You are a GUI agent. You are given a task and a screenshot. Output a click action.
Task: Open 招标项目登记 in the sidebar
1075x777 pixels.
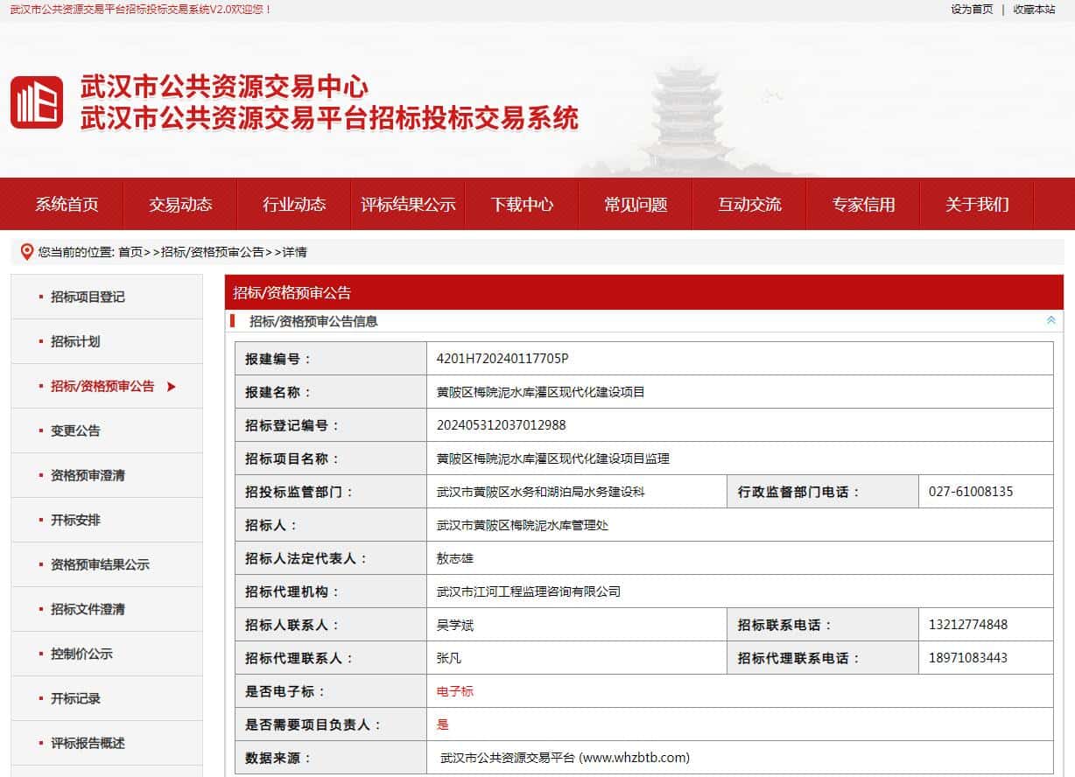(88, 297)
